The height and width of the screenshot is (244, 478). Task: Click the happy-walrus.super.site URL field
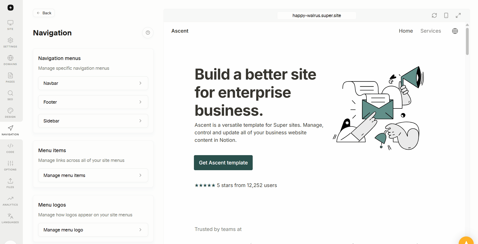pos(317,15)
